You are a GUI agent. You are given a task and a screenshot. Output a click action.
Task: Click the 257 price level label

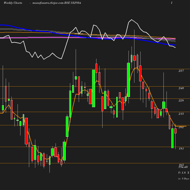(x=181, y=71)
